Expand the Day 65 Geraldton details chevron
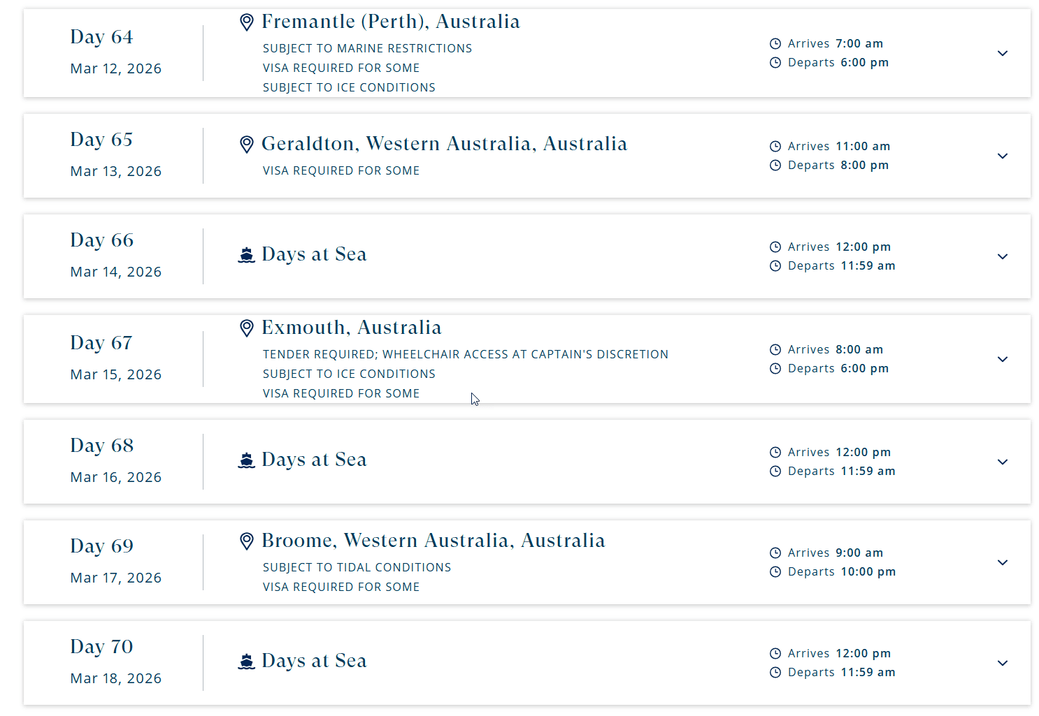The height and width of the screenshot is (716, 1039). pyautogui.click(x=1003, y=156)
